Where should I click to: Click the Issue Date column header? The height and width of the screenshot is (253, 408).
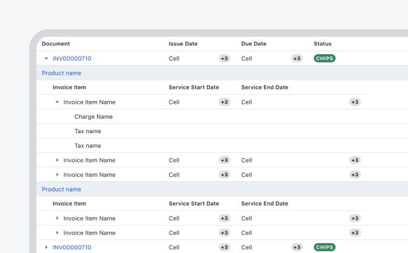click(x=183, y=44)
